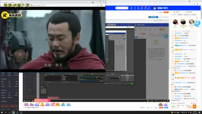The width and height of the screenshot is (202, 114).
Task: Click the red clear-screen link in chat toolbar
Action: click(x=193, y=103)
